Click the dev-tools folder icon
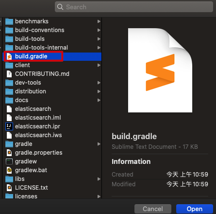This screenshot has height=214, width=216. click(x=9, y=83)
